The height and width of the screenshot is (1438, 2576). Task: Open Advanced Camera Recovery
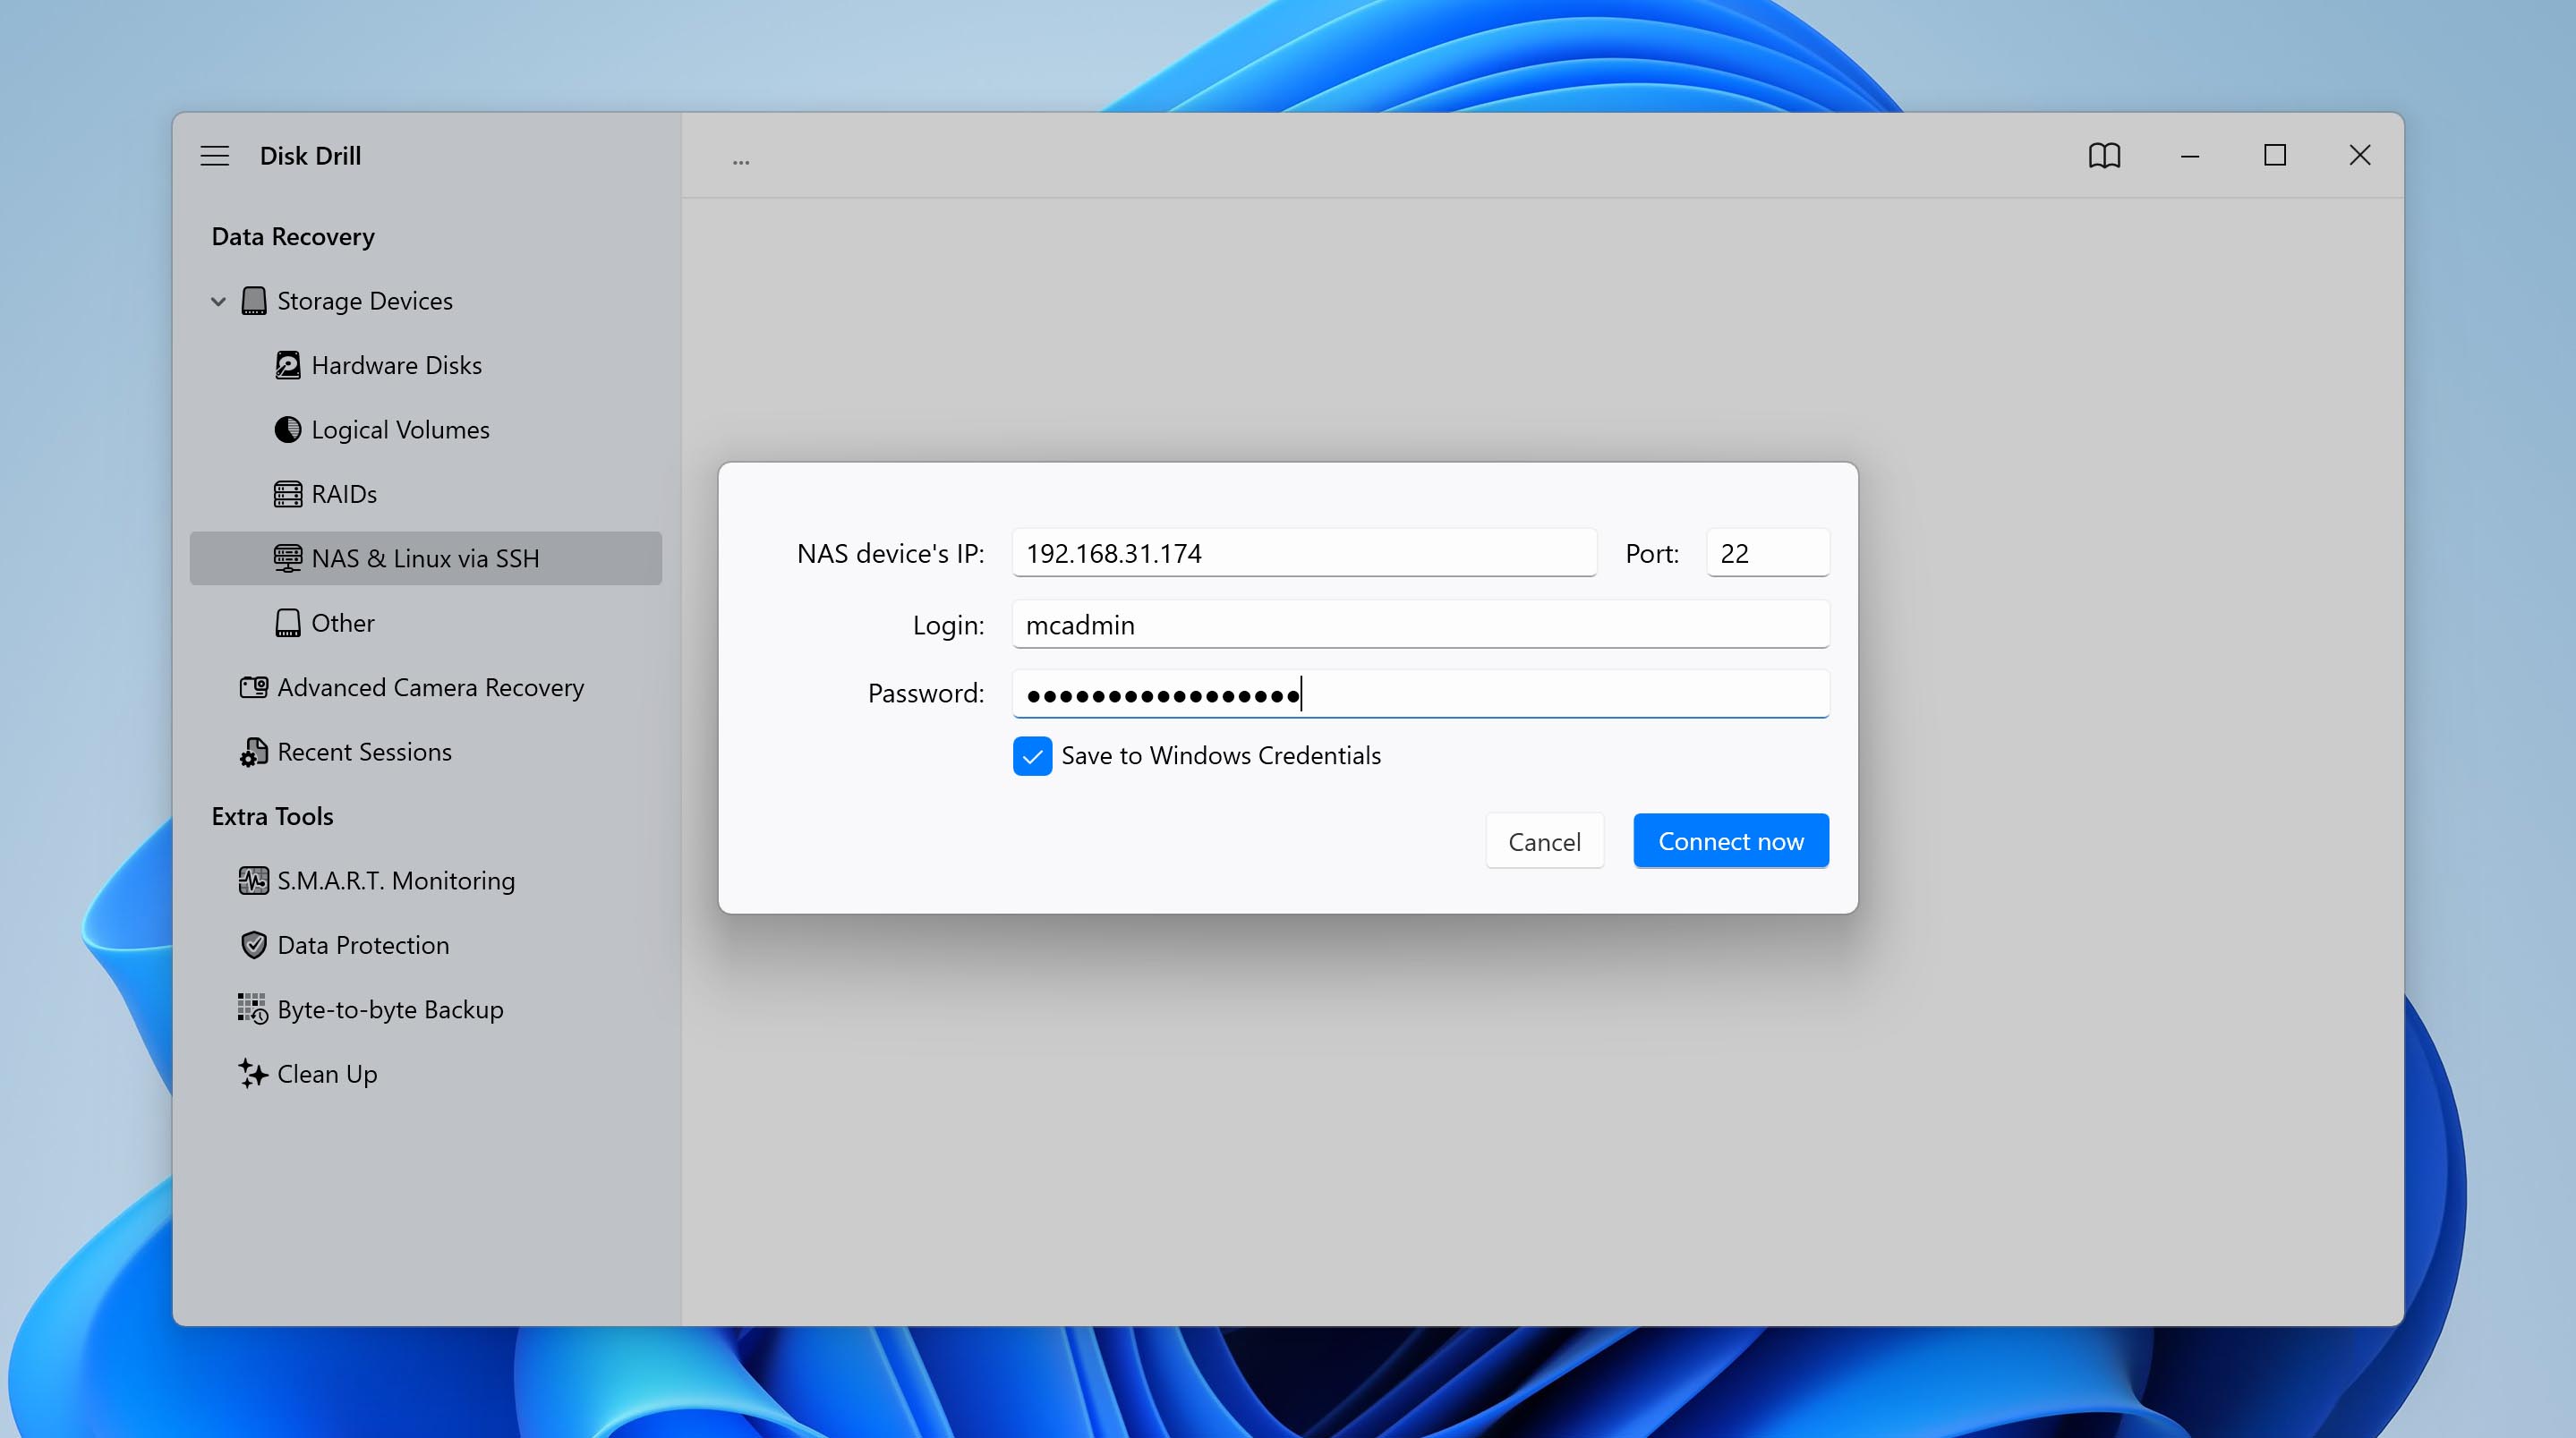(x=426, y=687)
